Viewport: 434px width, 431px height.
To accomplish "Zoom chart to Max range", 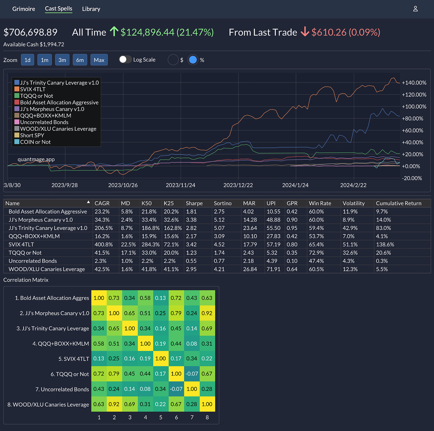I will [x=99, y=60].
